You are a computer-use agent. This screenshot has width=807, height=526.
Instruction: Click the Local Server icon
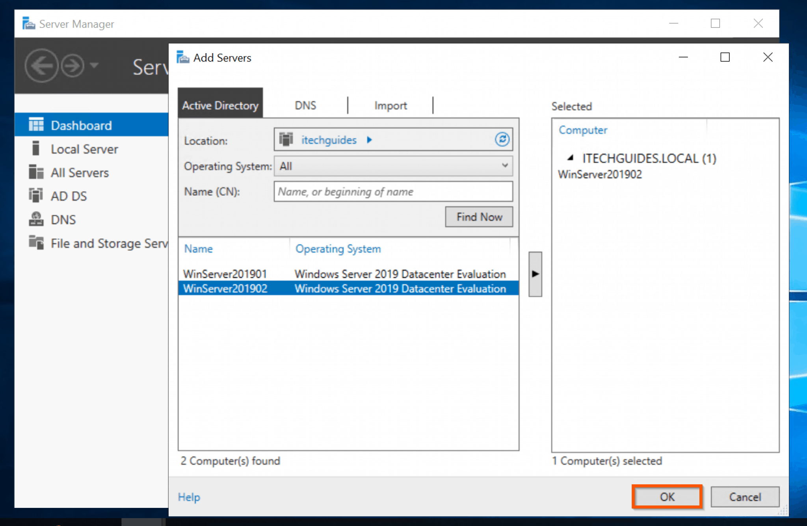coord(36,148)
